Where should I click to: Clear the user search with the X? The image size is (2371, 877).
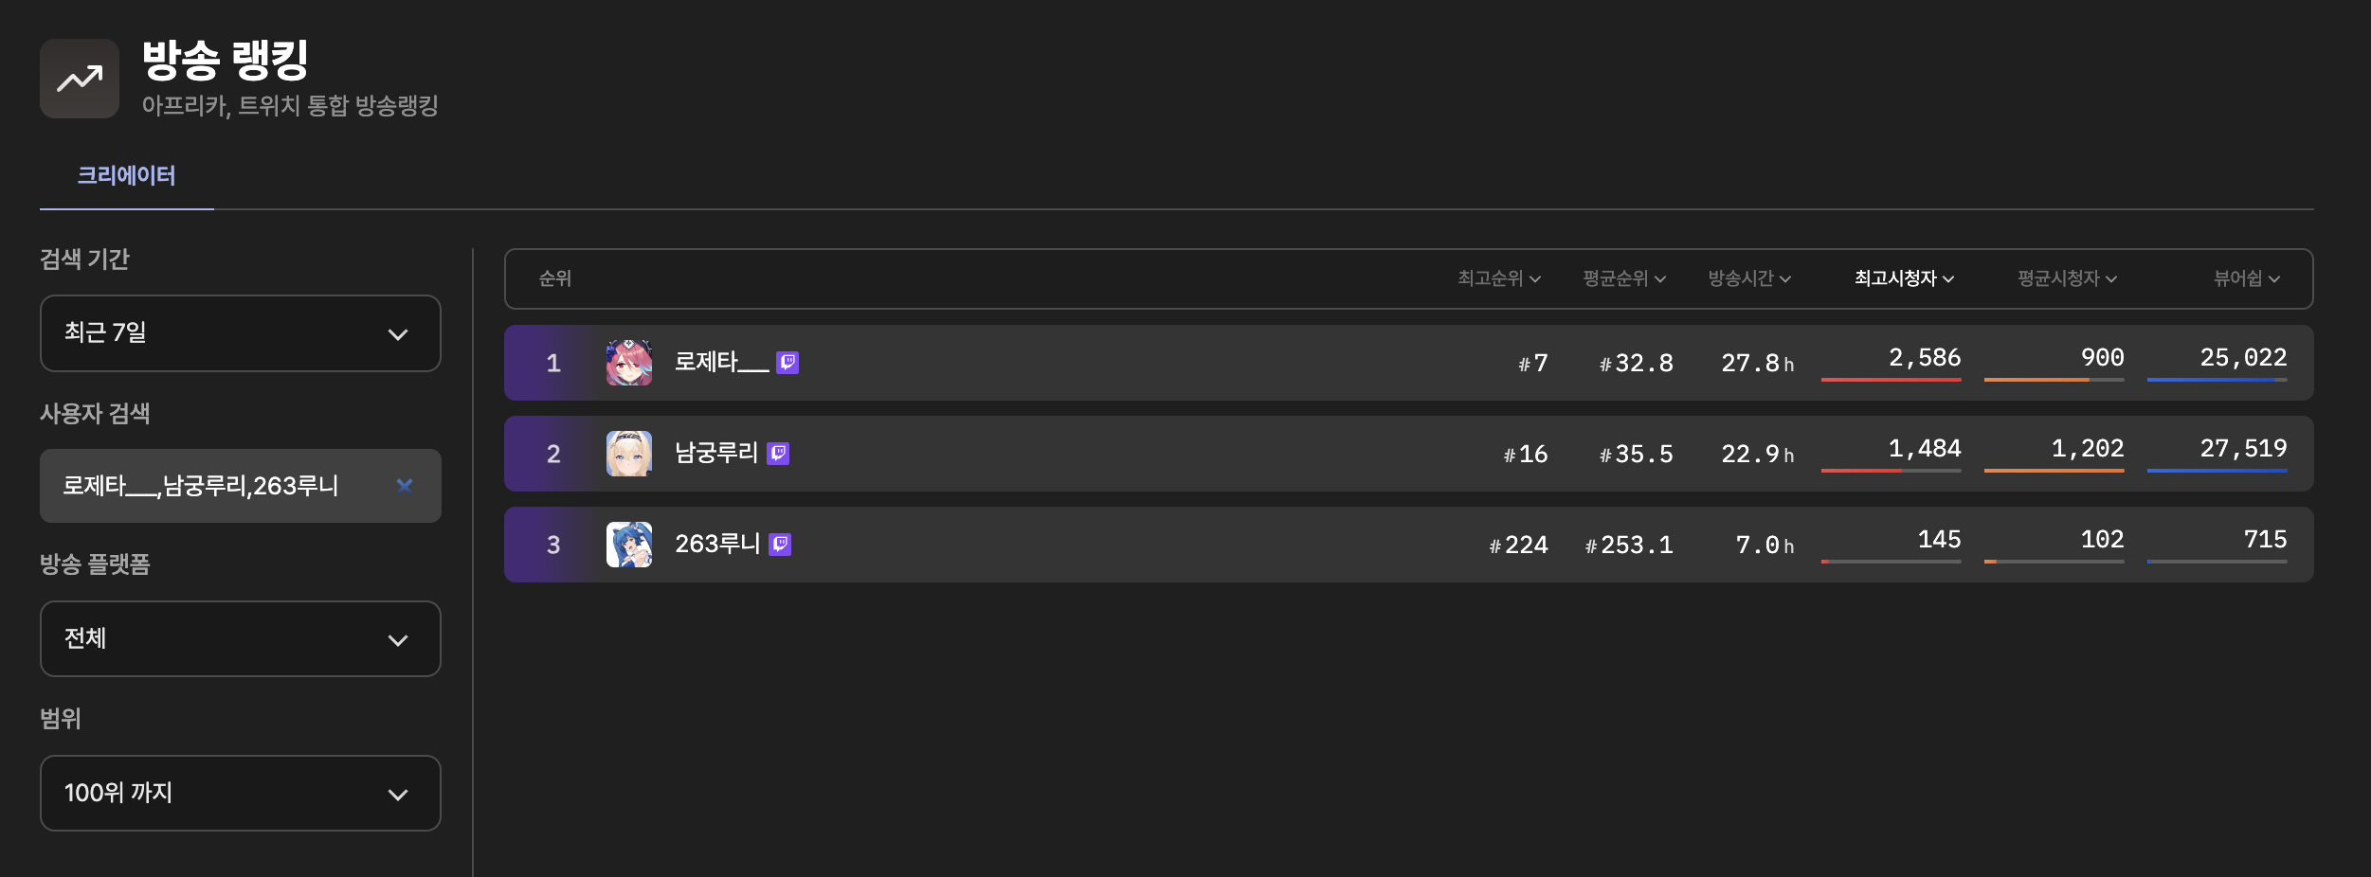[x=405, y=486]
